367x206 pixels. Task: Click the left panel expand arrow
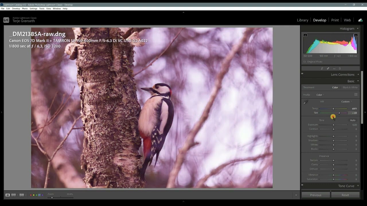[1, 112]
